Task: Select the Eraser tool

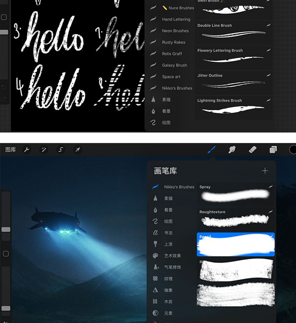Action: coord(253,150)
